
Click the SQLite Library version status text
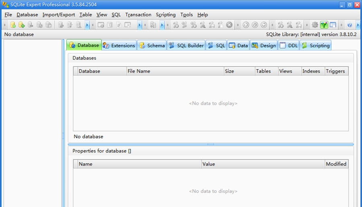(311, 34)
